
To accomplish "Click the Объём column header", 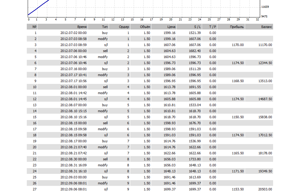I will [141, 27].
